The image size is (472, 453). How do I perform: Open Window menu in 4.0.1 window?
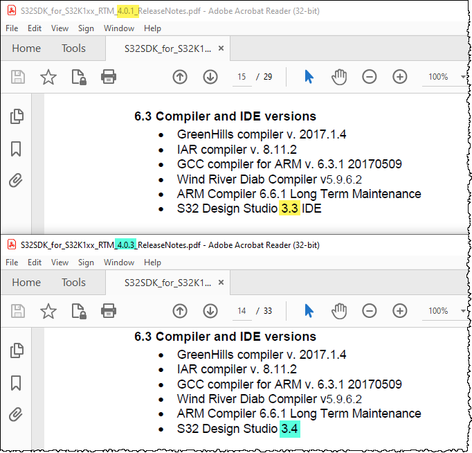(x=119, y=28)
